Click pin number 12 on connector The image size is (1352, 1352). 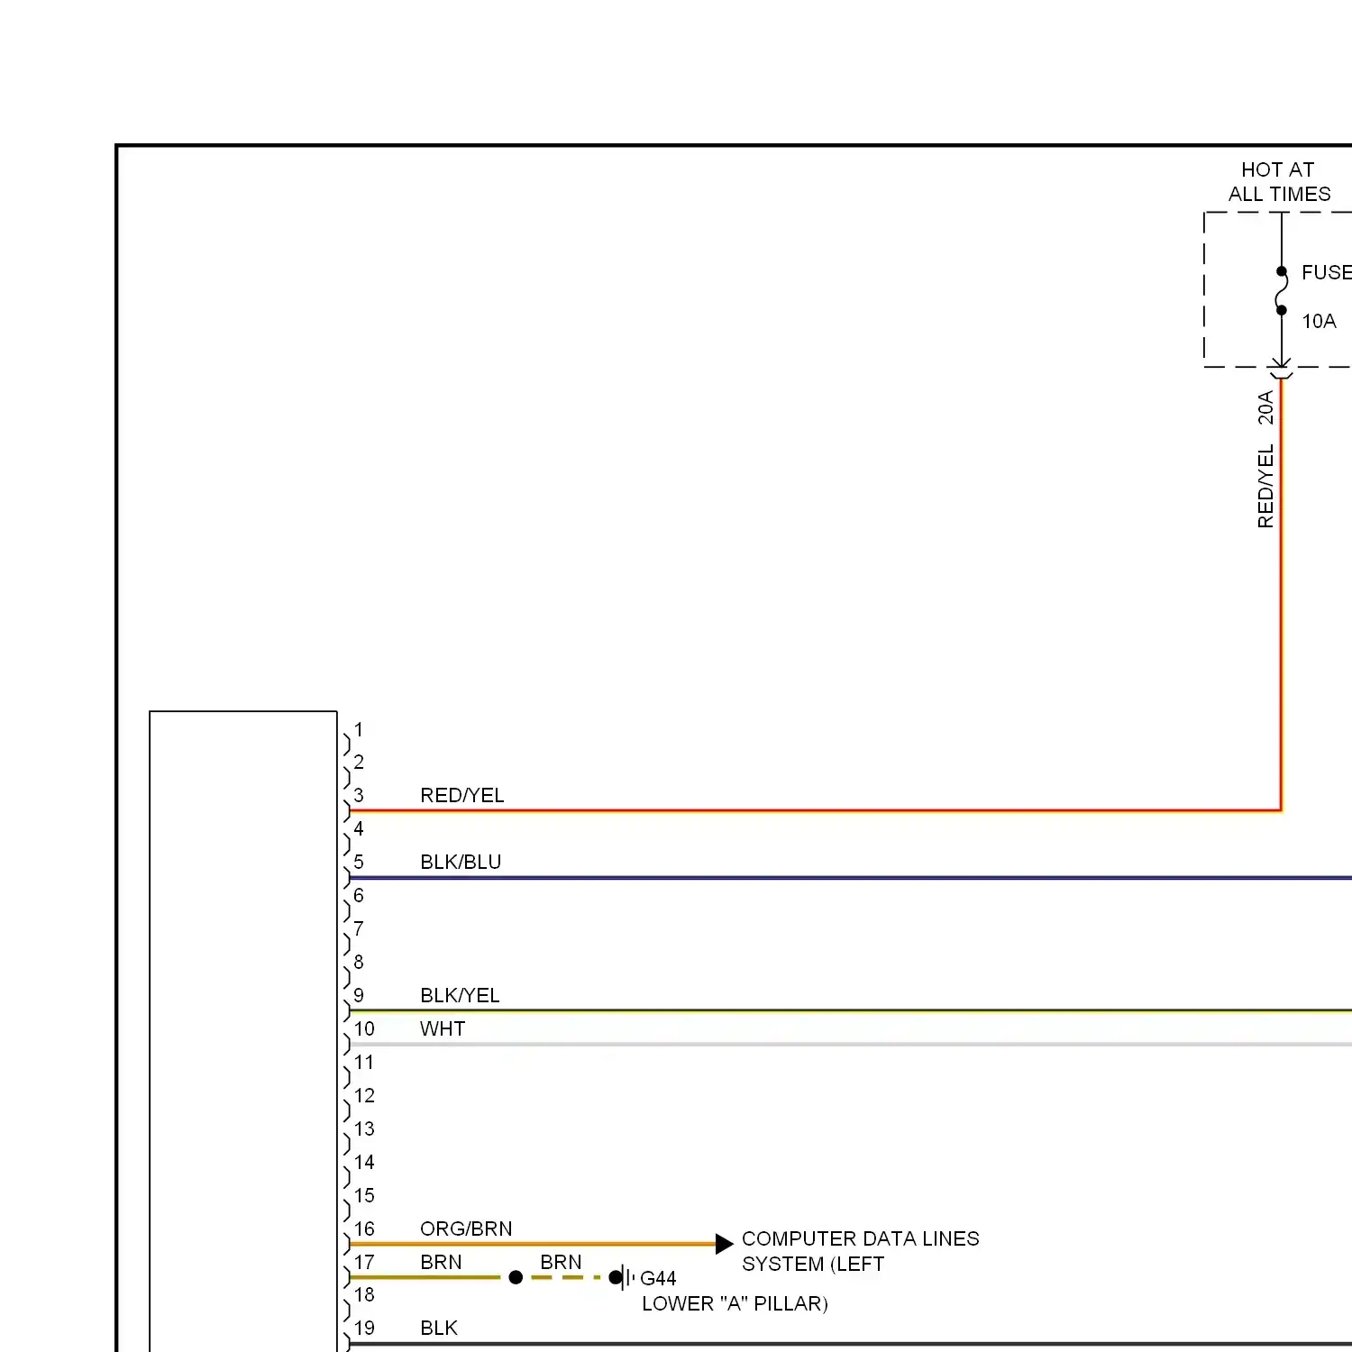364,1095
